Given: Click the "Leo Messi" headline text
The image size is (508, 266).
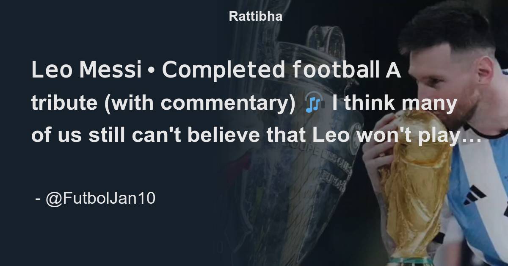Looking at the screenshot, I should click(x=86, y=71).
